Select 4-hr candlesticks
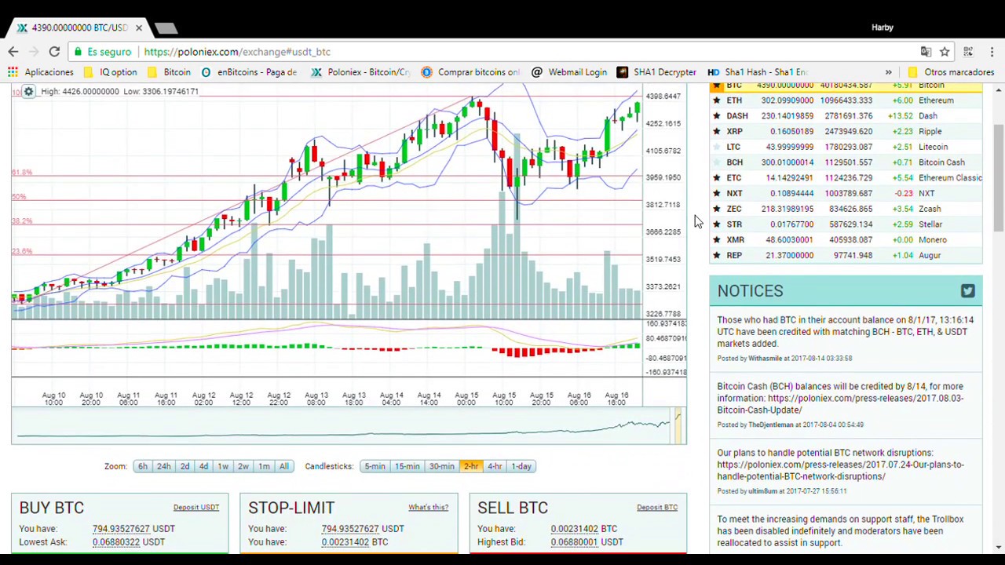 tap(494, 466)
